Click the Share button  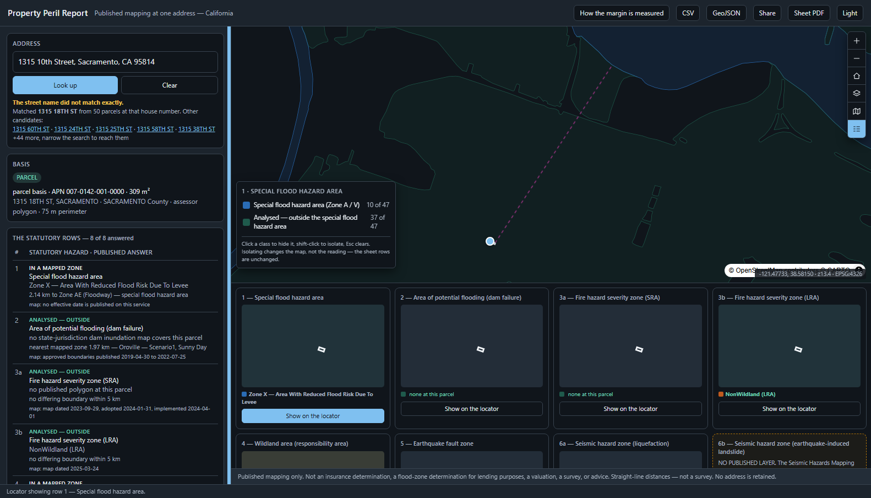[x=767, y=13]
